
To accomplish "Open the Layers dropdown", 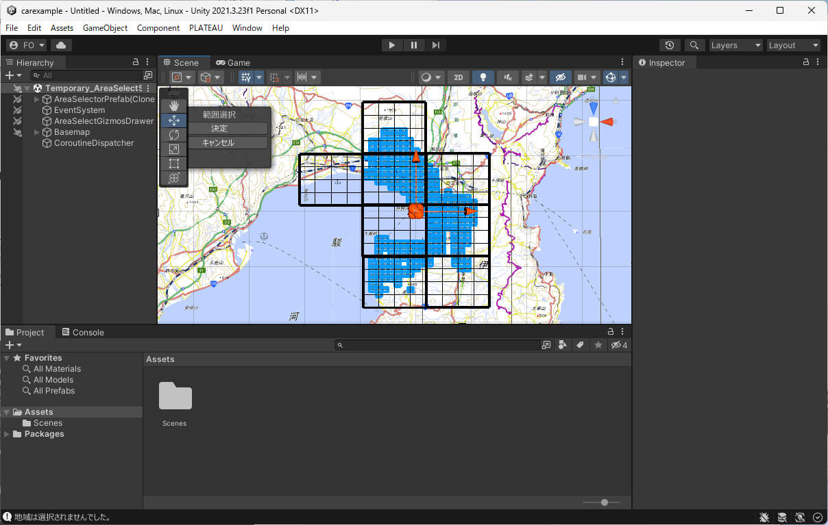I will [736, 45].
